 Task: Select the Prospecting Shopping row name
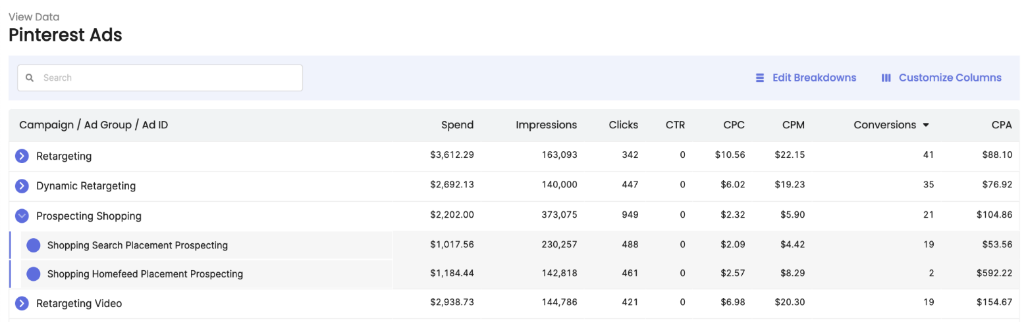pyautogui.click(x=89, y=216)
